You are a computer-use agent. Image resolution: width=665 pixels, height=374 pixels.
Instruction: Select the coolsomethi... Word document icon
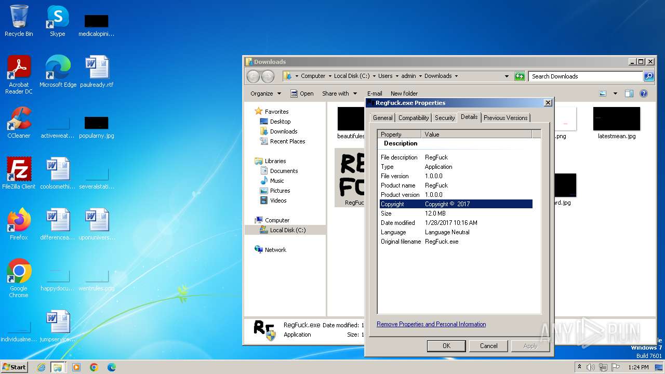coord(58,173)
